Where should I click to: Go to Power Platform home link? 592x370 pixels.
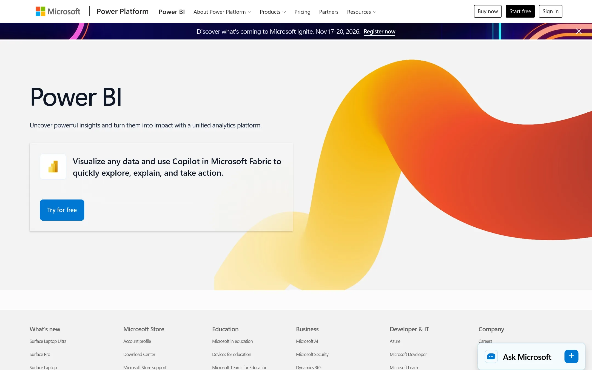[123, 12]
